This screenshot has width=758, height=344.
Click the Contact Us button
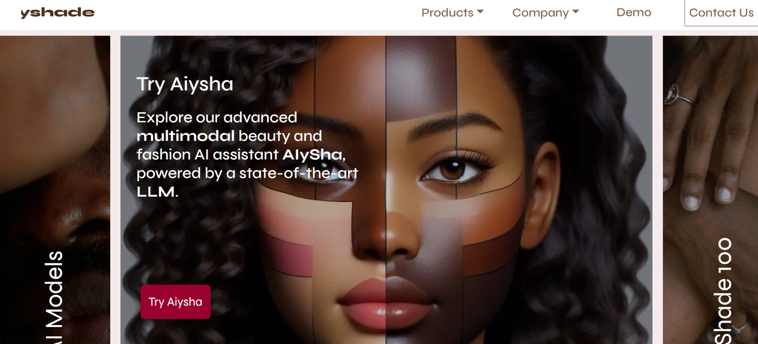[721, 13]
